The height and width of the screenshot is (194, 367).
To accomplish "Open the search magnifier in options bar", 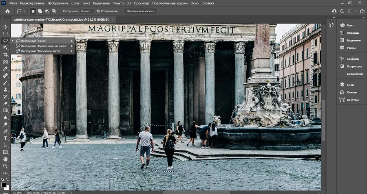I will coord(342,11).
